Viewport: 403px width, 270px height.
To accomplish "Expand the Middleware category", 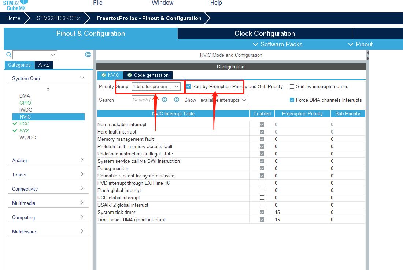I will coord(48,232).
